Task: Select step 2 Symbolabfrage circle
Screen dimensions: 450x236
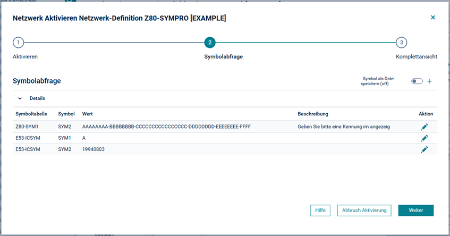Action: pos(210,43)
